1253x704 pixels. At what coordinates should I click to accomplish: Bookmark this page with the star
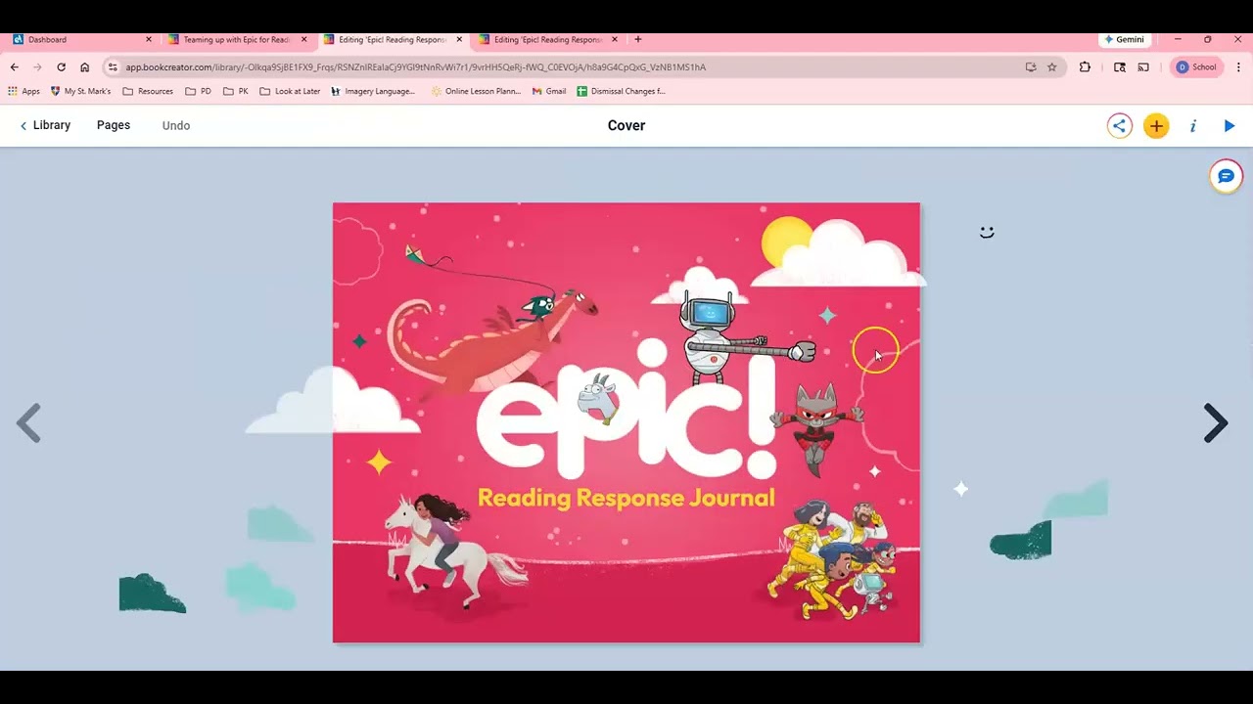click(1052, 67)
